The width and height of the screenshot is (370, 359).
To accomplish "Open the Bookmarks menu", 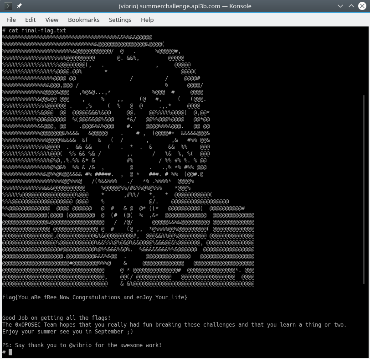I will pyautogui.click(x=84, y=20).
